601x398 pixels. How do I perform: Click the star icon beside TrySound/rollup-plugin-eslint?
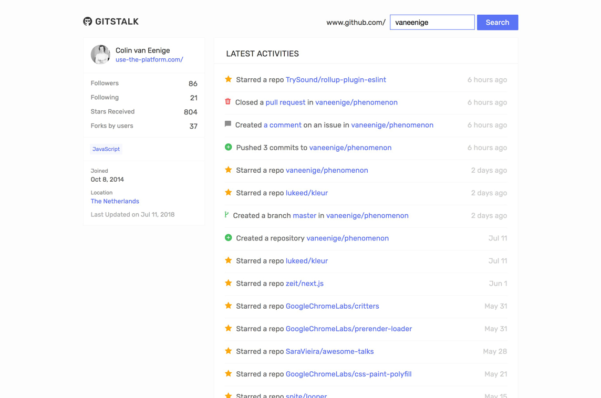229,79
